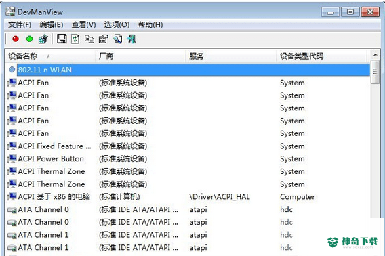Click the scrollbar up arrow

[x=376, y=54]
